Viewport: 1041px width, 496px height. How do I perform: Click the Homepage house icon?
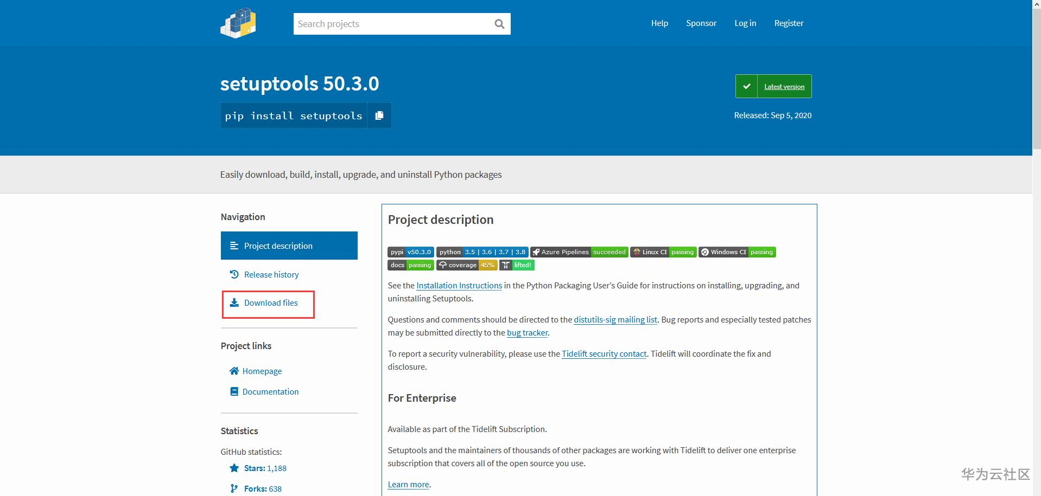coord(234,371)
